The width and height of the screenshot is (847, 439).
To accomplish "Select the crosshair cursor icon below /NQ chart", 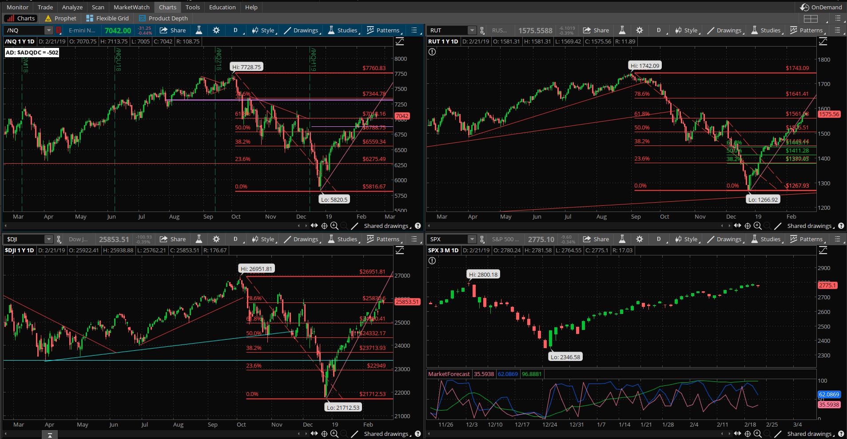I will coord(324,226).
